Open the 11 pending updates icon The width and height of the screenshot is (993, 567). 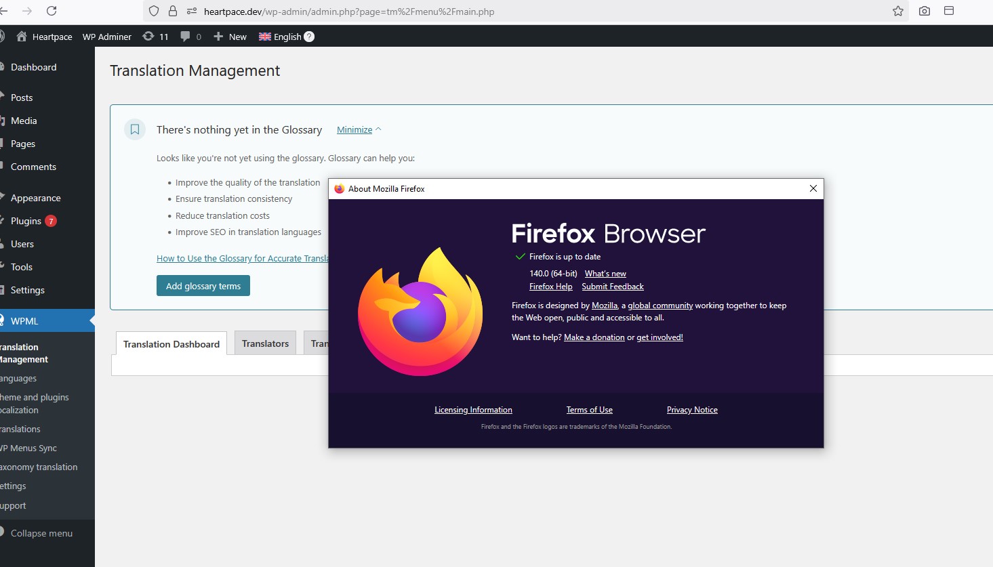pos(148,37)
